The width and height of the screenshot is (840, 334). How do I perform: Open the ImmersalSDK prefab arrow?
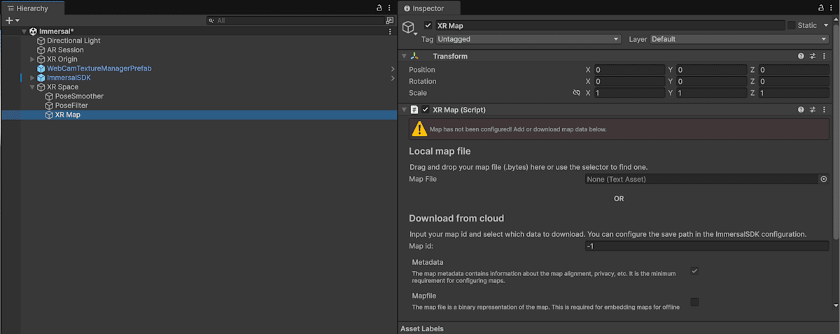click(393, 78)
